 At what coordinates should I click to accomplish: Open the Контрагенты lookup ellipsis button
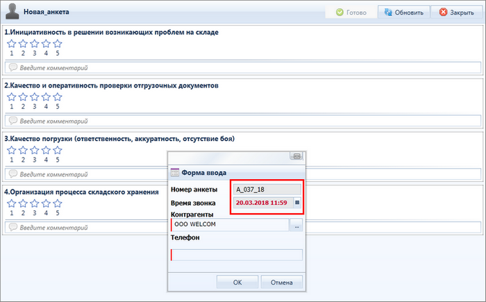coord(296,225)
